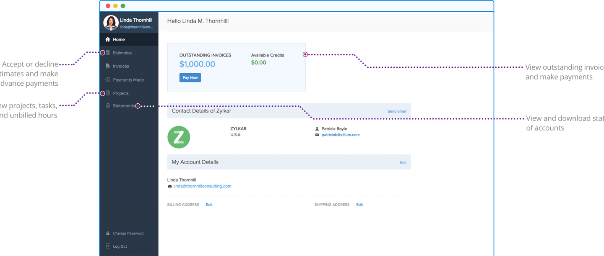
Task: Click the green Zylkar Z logo
Action: 179,137
